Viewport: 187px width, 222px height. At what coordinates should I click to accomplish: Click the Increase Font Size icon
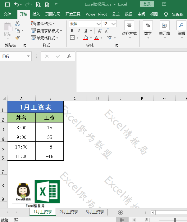click(x=100, y=31)
